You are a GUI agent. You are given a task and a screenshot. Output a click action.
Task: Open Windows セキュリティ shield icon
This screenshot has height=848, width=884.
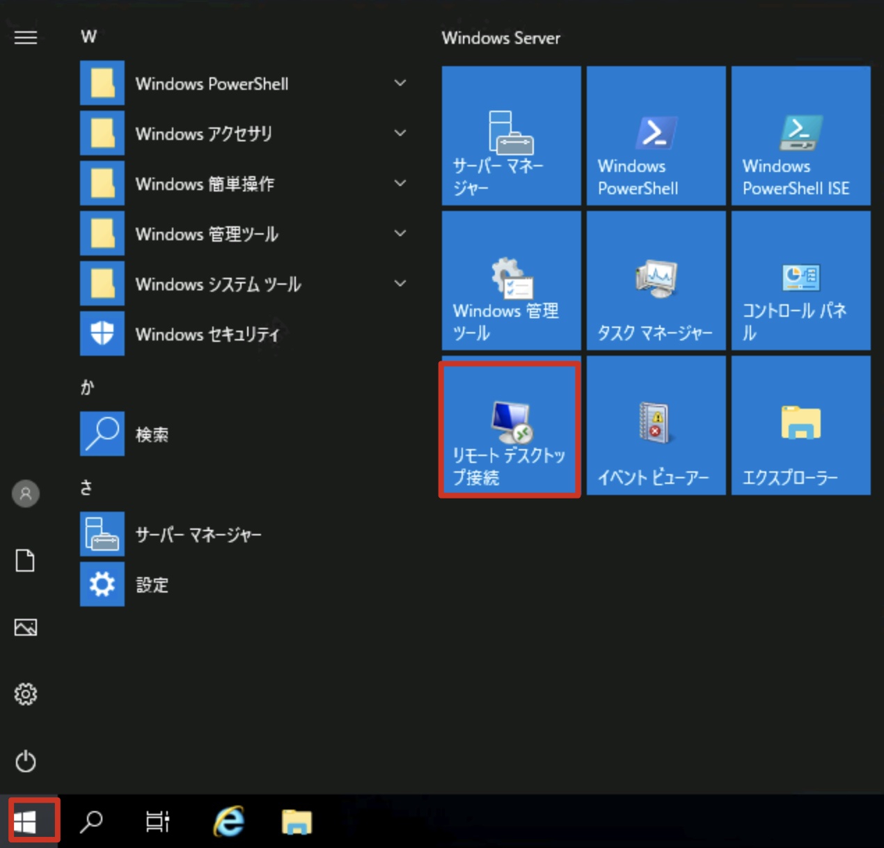102,333
